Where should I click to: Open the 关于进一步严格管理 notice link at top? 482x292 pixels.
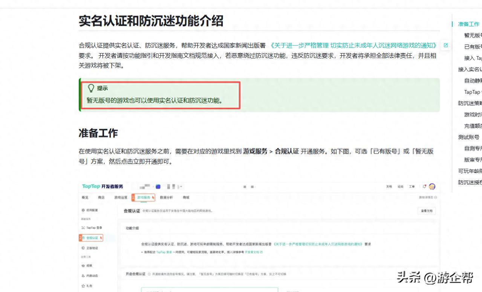pyautogui.click(x=353, y=46)
